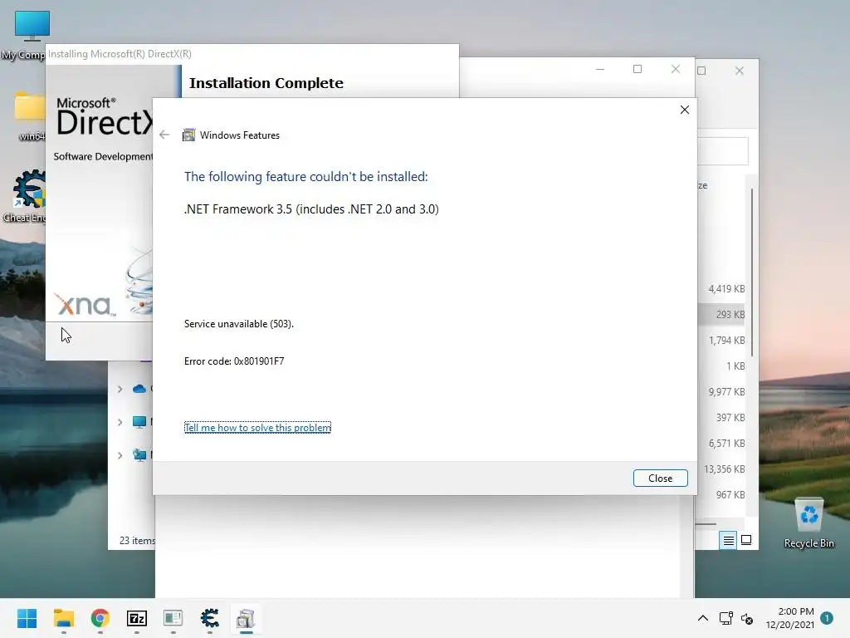Open network status tray icon
Viewport: 850px width, 638px height.
725,618
